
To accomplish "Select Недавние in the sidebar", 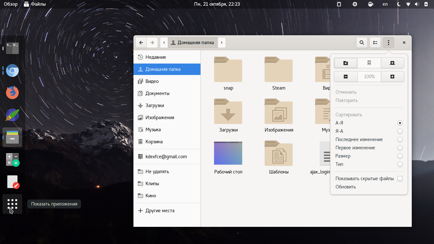I will coord(167,57).
